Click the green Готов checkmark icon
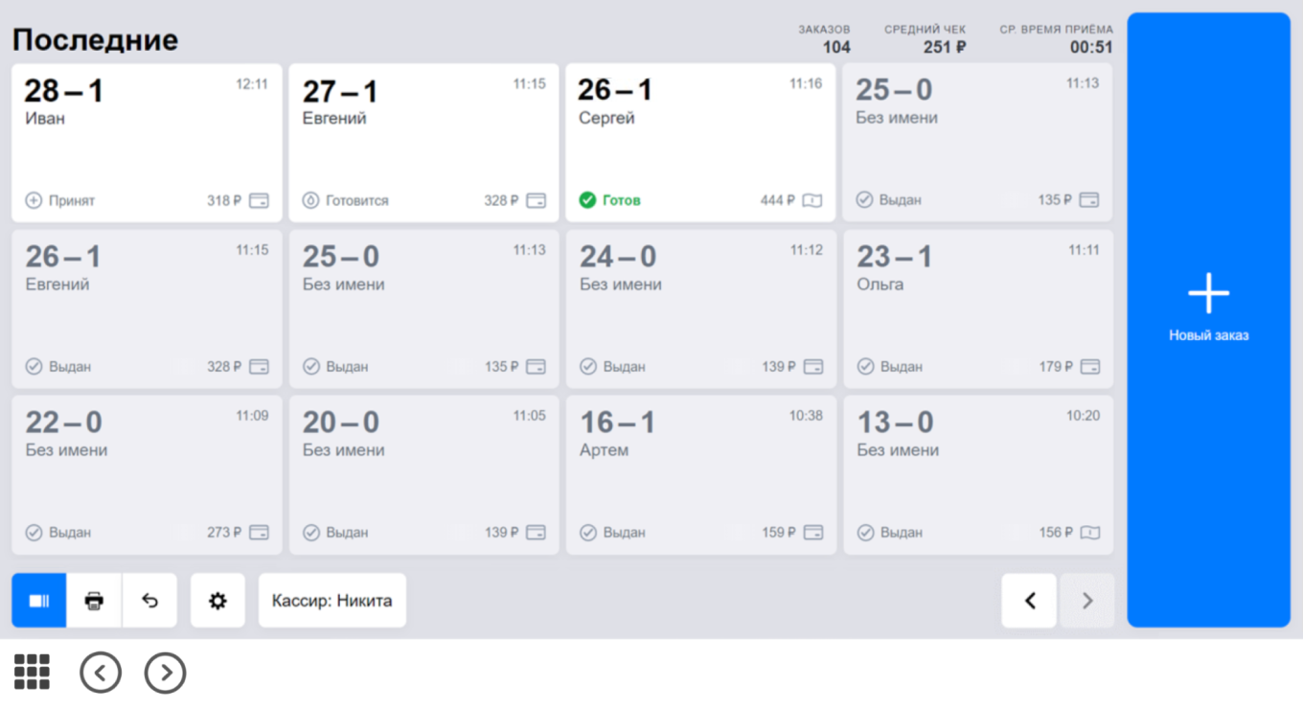This screenshot has width=1303, height=708. click(x=587, y=200)
